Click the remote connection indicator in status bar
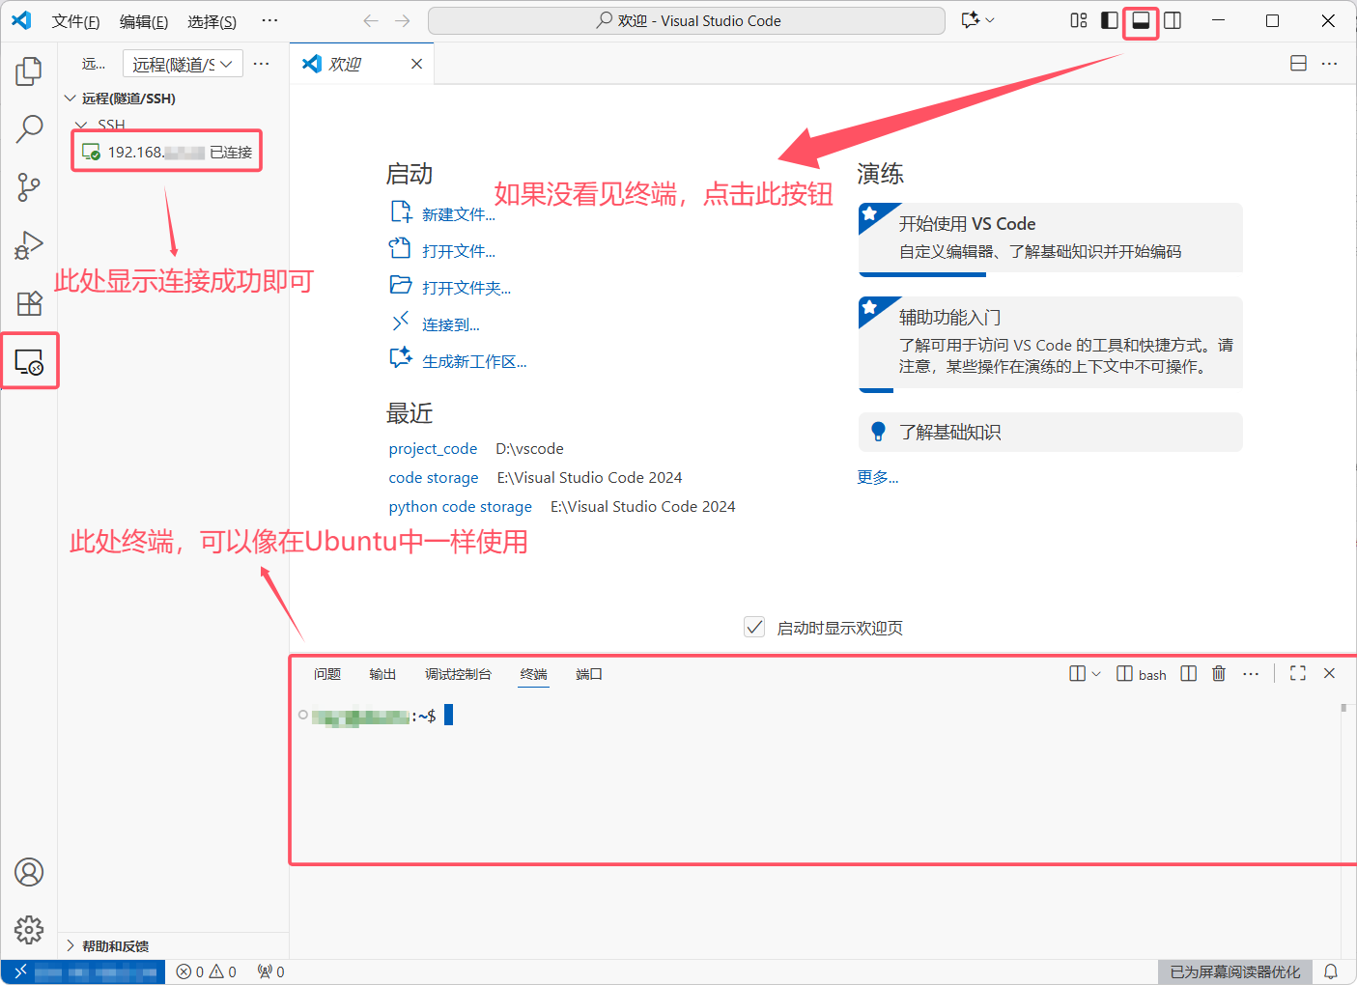Screen dimensions: 1357x985 click(x=82, y=971)
